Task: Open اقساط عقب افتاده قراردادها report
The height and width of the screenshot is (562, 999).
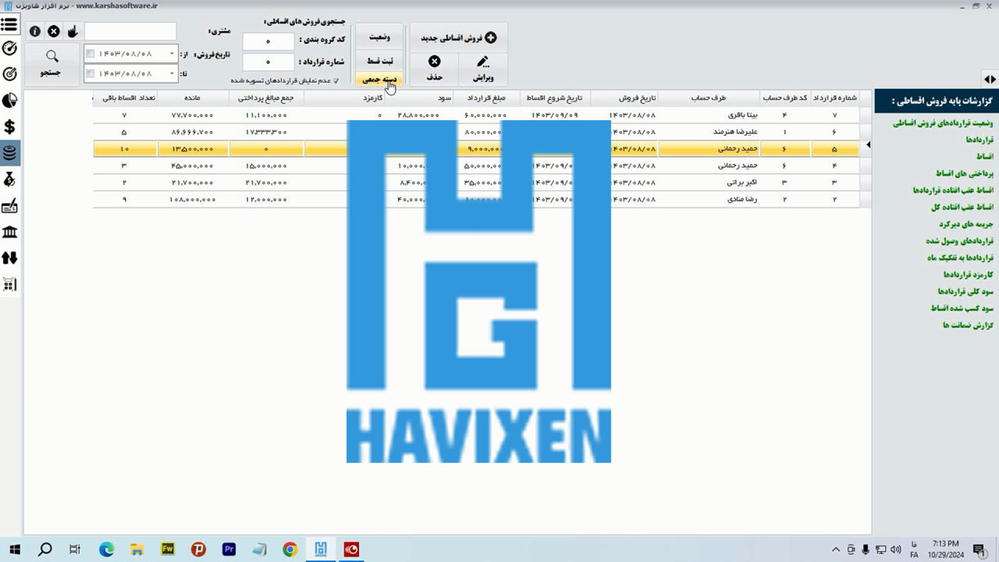Action: click(953, 190)
